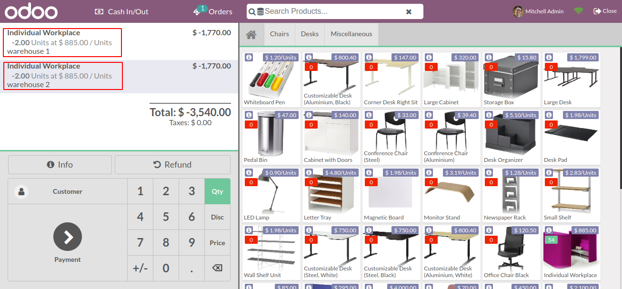
Task: Open info icon on Pedal Bin card
Action: [249, 115]
